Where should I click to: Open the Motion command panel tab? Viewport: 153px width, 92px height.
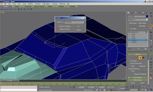click(x=139, y=13)
